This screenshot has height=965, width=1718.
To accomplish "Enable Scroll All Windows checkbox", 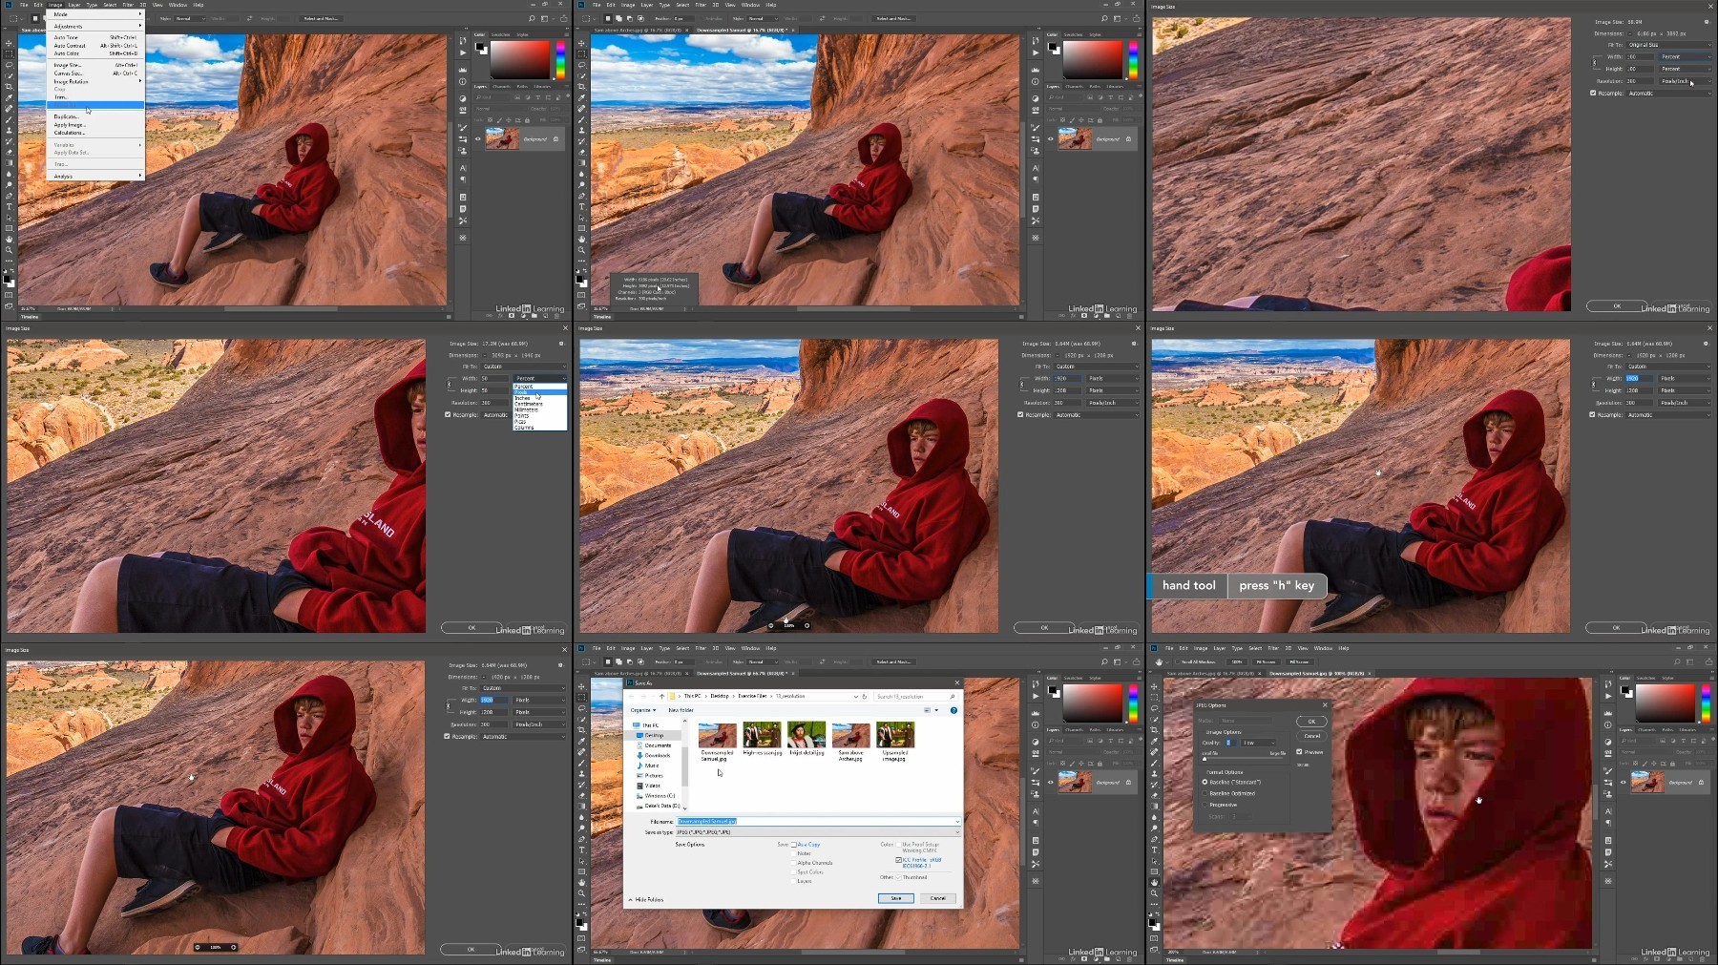I will click(1177, 661).
